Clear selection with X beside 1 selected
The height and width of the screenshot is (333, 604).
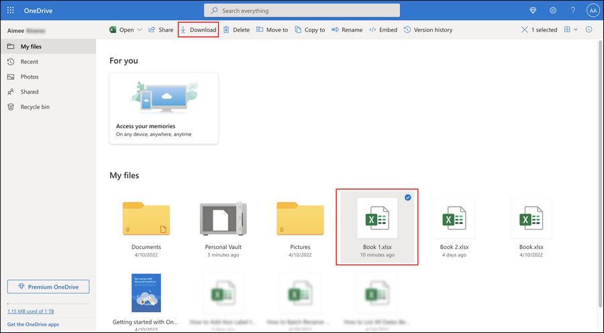[x=524, y=30]
